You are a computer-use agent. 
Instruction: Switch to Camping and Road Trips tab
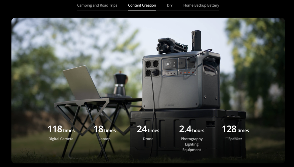pos(97,5)
